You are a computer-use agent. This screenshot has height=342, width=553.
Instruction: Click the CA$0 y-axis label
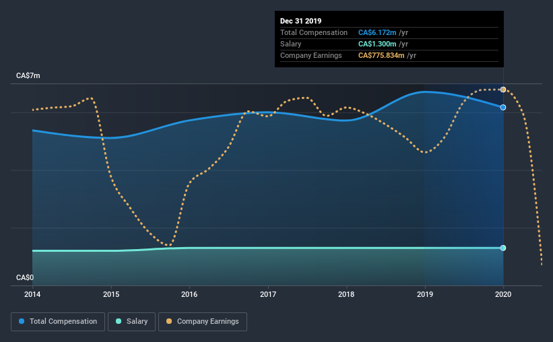click(x=25, y=278)
